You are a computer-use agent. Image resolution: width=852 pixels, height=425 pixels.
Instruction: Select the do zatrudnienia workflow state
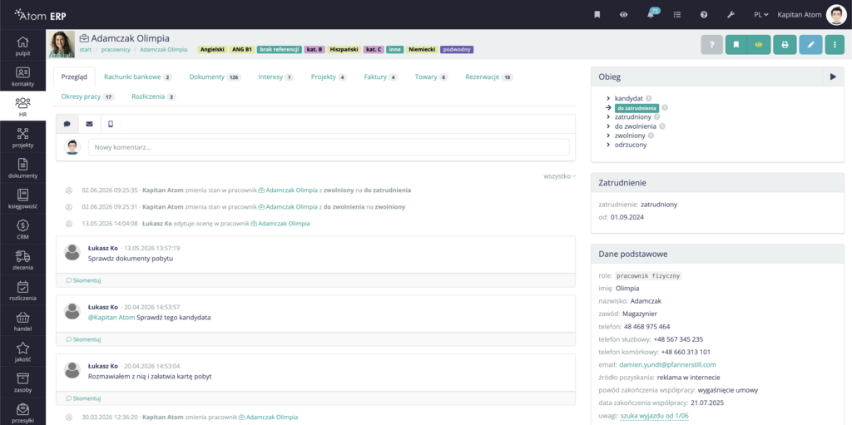tap(637, 107)
